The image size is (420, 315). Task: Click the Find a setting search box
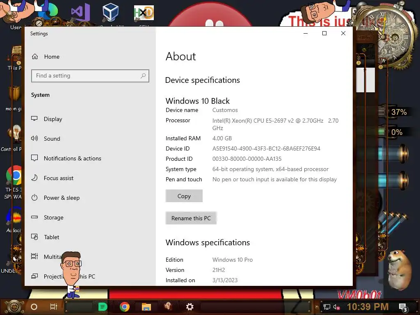pos(90,76)
